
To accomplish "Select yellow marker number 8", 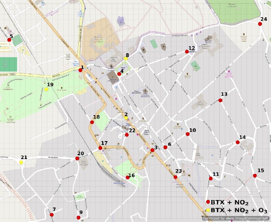I will 126,59.
